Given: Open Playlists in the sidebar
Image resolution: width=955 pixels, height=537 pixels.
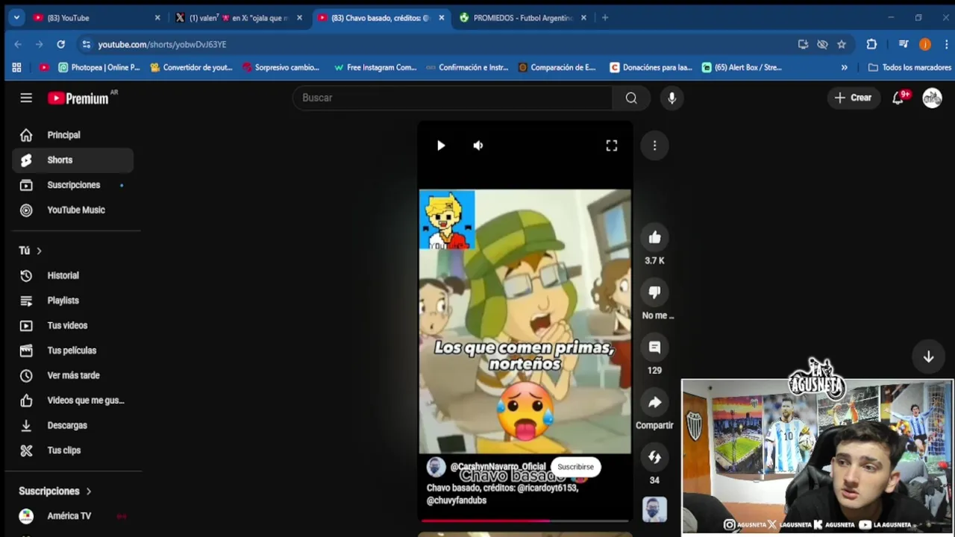Looking at the screenshot, I should click(72, 301).
